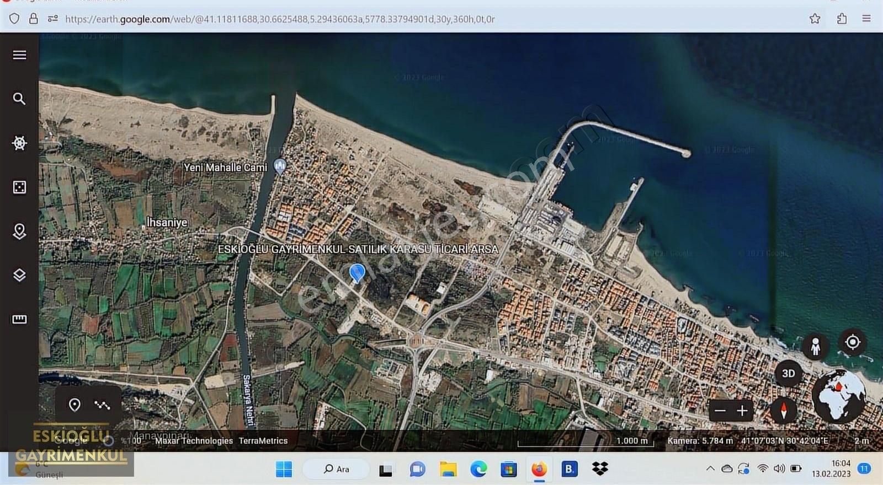This screenshot has width=883, height=485.
Task: Click the TerraMetrics attribution
Action: pyautogui.click(x=263, y=441)
